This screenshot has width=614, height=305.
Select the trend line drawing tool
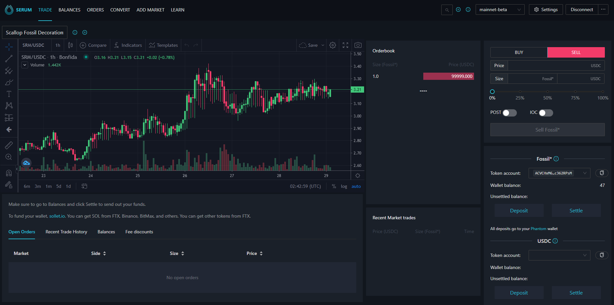pyautogui.click(x=9, y=59)
